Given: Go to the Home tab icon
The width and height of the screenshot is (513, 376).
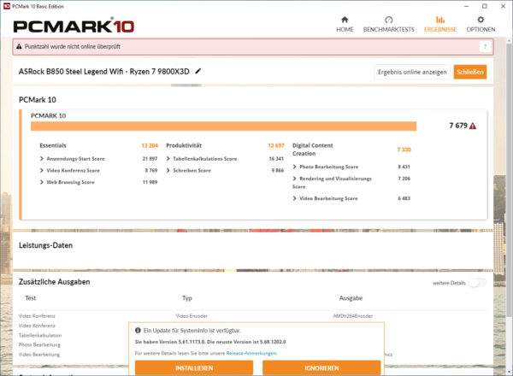Looking at the screenshot, I should (x=345, y=19).
